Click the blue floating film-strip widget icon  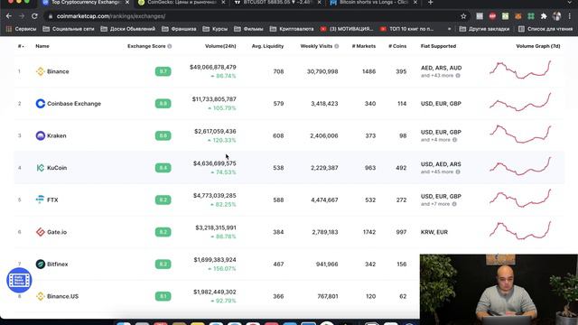click(x=19, y=280)
